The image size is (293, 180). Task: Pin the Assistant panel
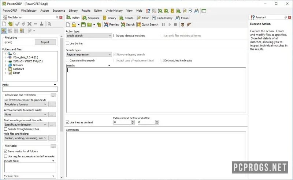(x=286, y=17)
